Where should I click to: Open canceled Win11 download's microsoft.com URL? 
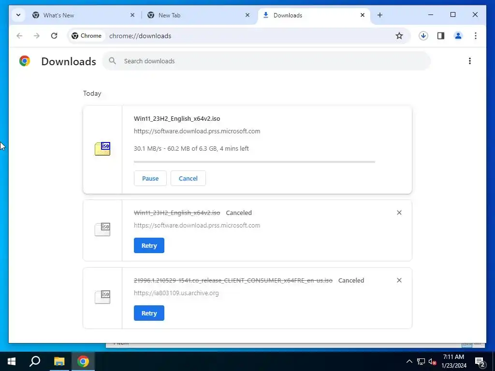(x=197, y=226)
